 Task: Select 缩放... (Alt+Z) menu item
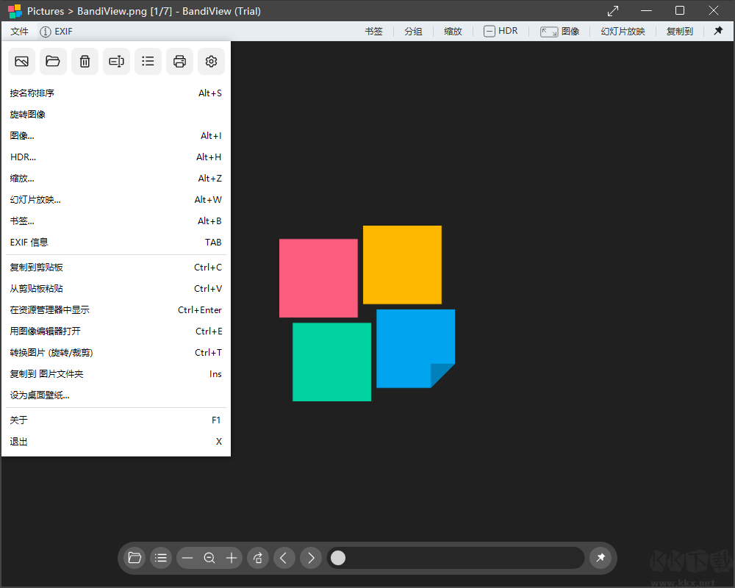(x=116, y=179)
